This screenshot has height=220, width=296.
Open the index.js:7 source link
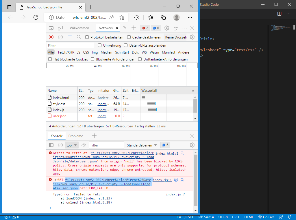[175, 194]
